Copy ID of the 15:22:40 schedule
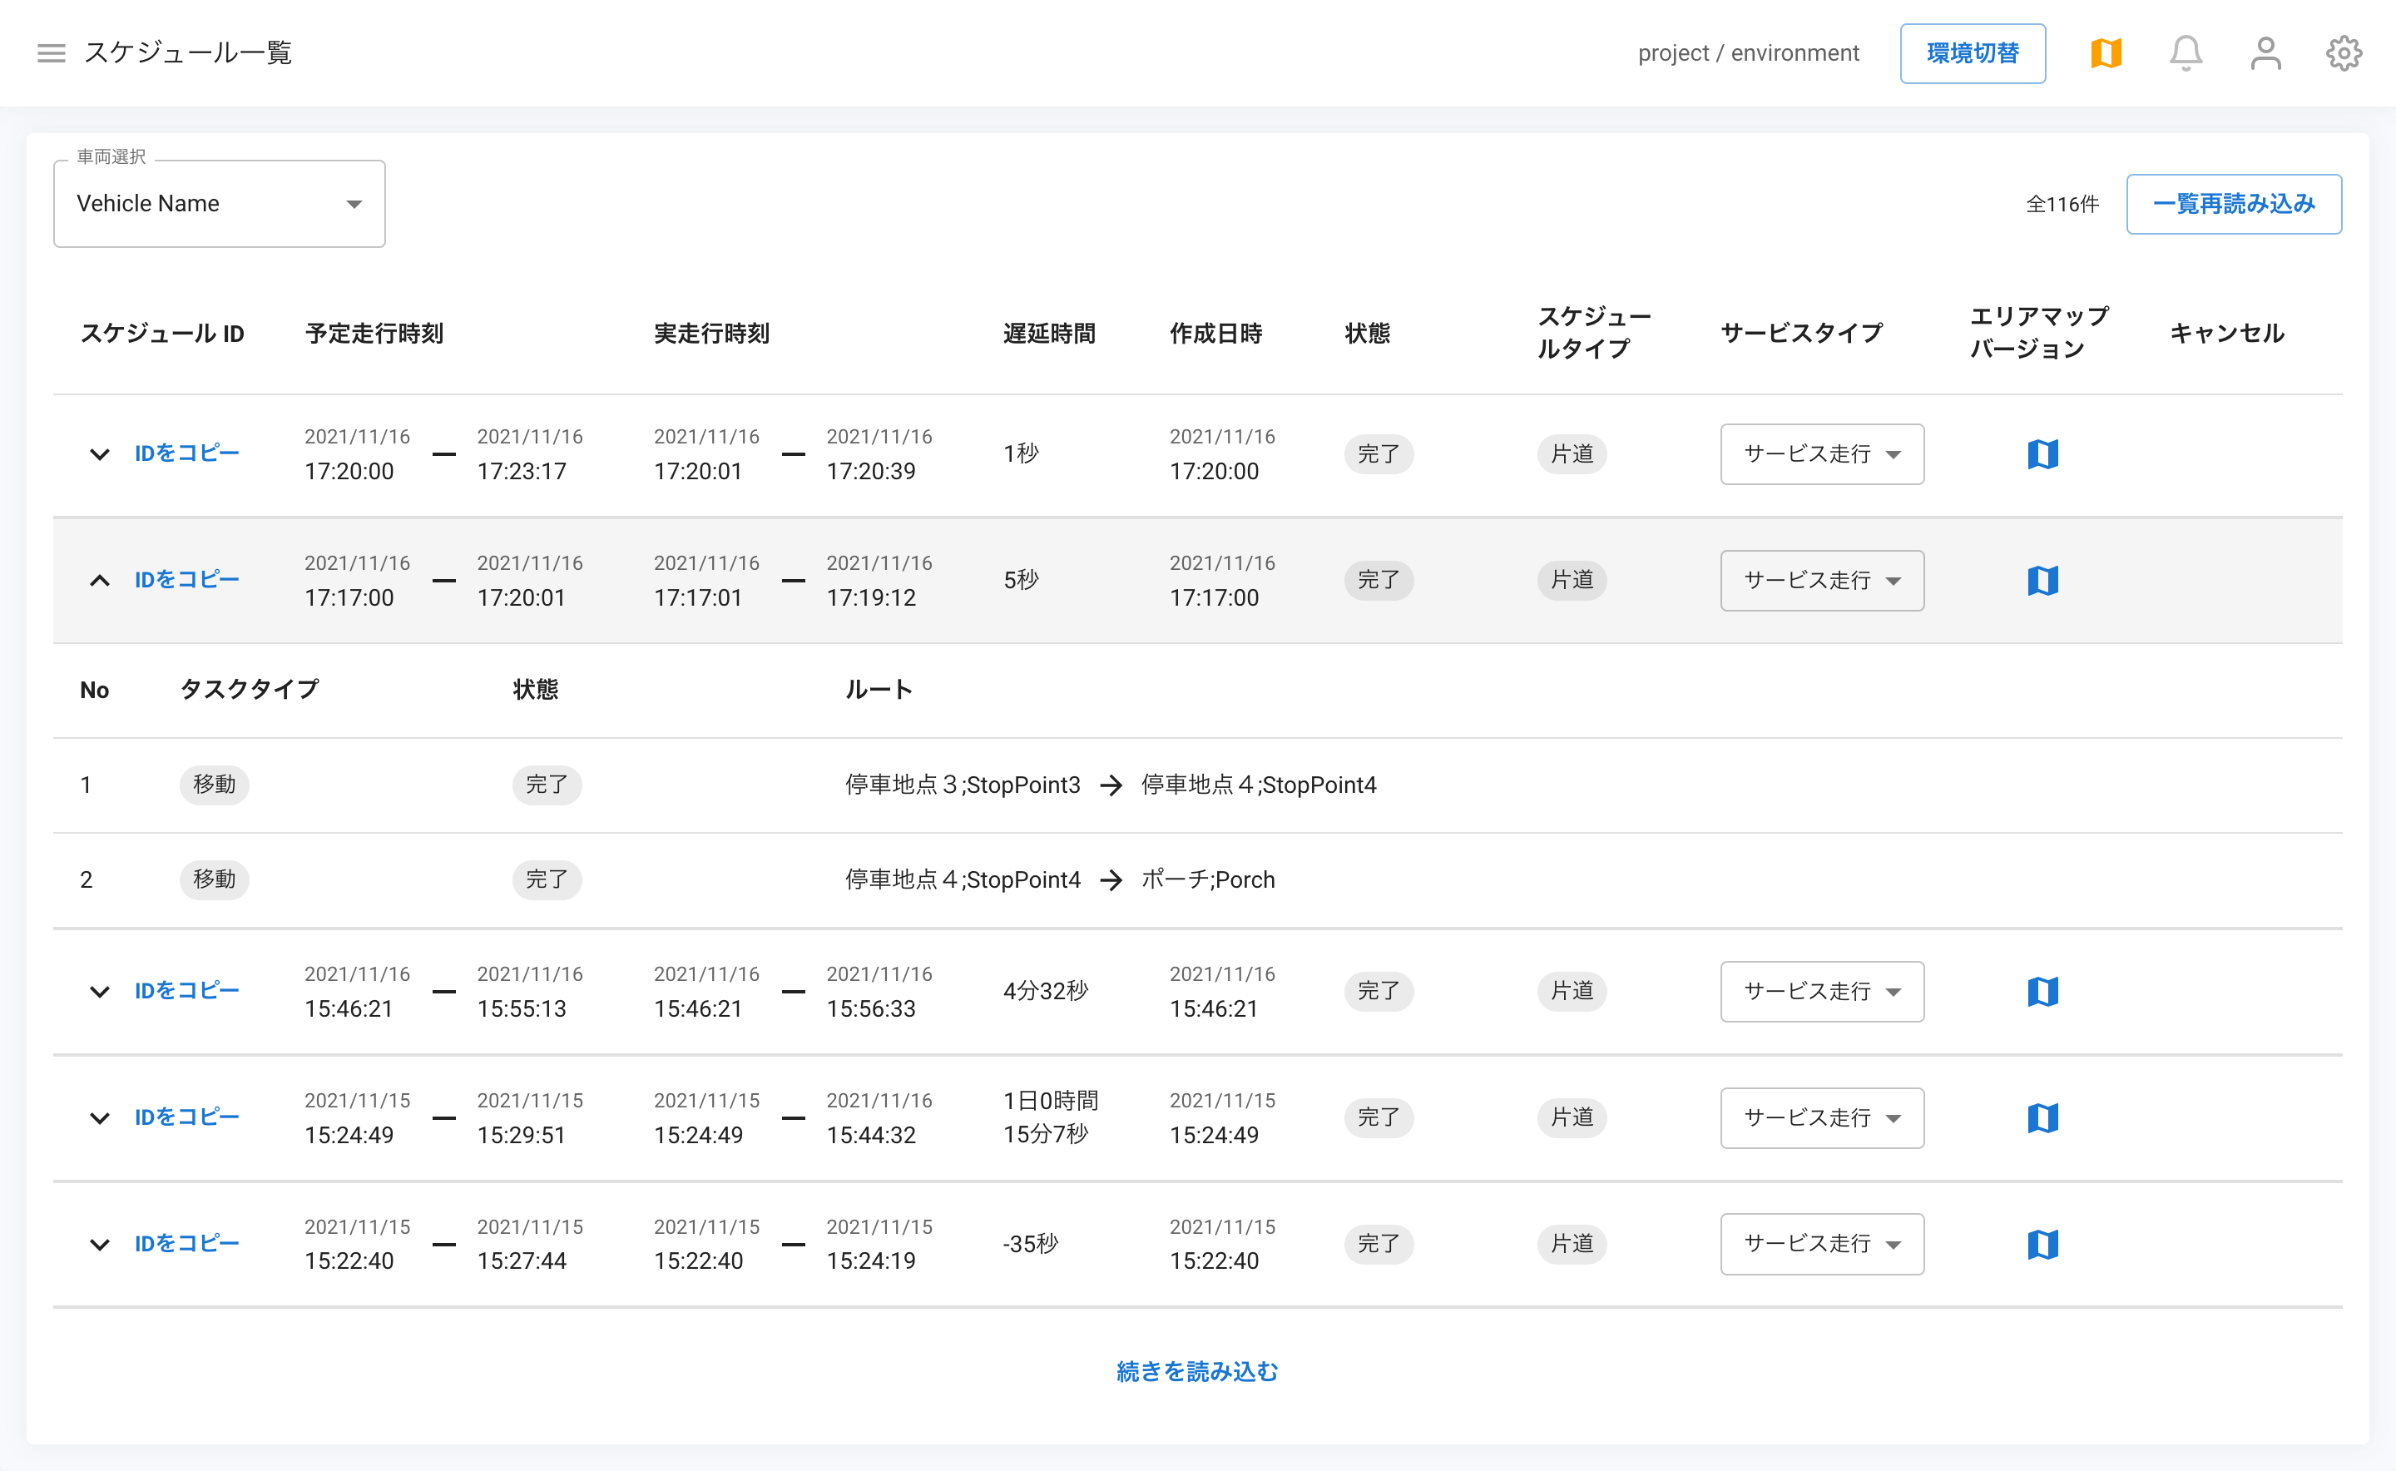This screenshot has width=2396, height=1471. pyautogui.click(x=186, y=1243)
